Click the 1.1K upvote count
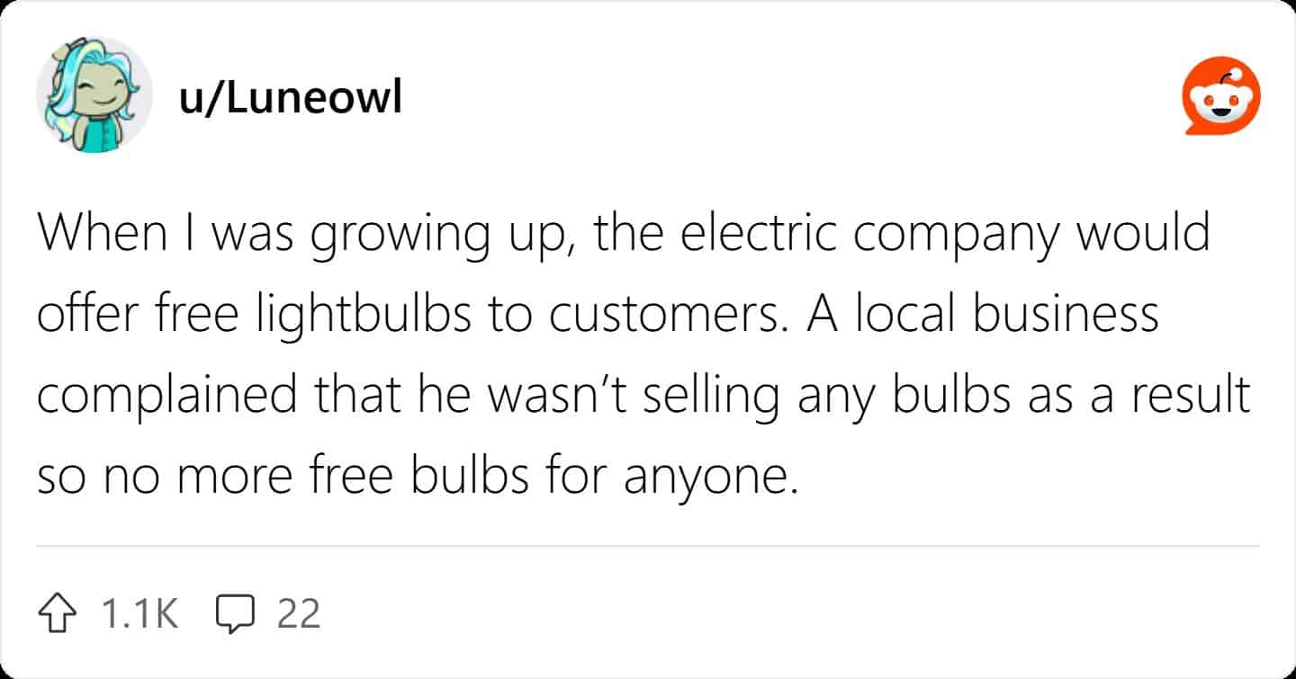Image resolution: width=1296 pixels, height=679 pixels. click(139, 614)
